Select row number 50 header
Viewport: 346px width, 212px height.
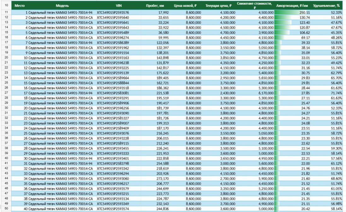click(6, 209)
